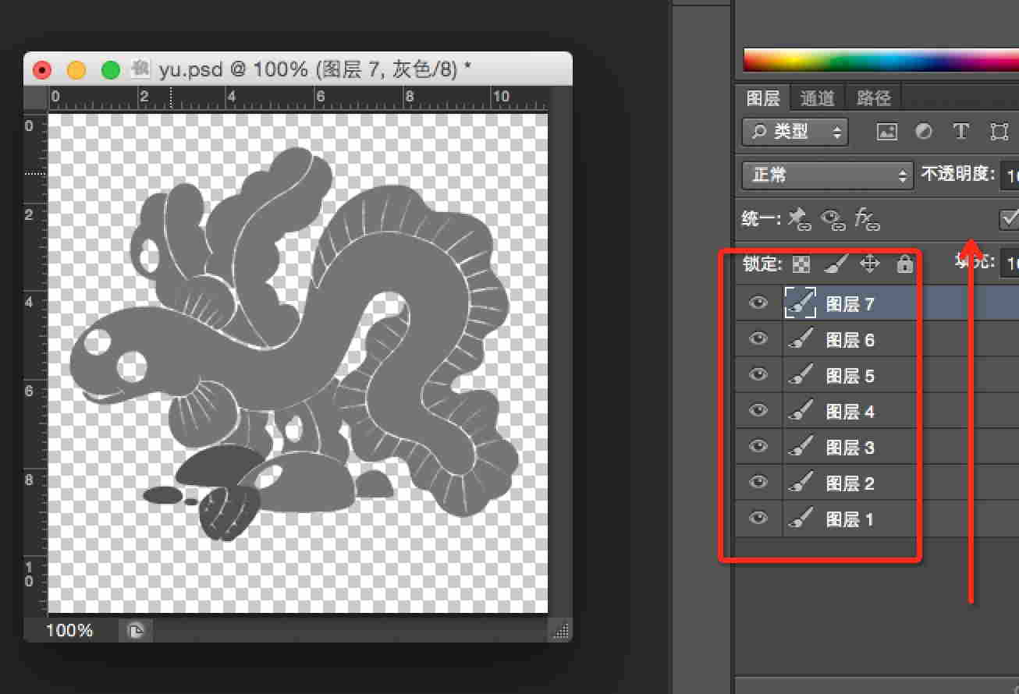Viewport: 1019px width, 694px height.
Task: Click the lock image pixels brush icon
Action: point(835,264)
